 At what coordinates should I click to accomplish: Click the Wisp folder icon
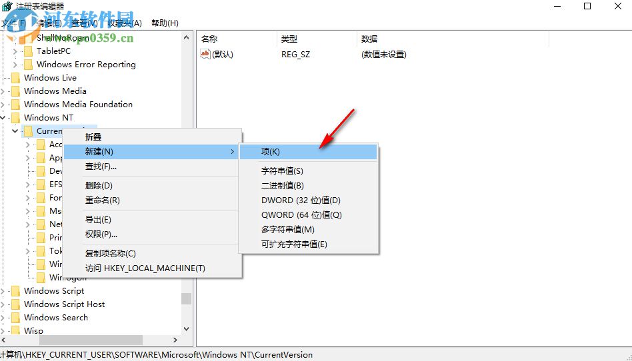[16, 331]
